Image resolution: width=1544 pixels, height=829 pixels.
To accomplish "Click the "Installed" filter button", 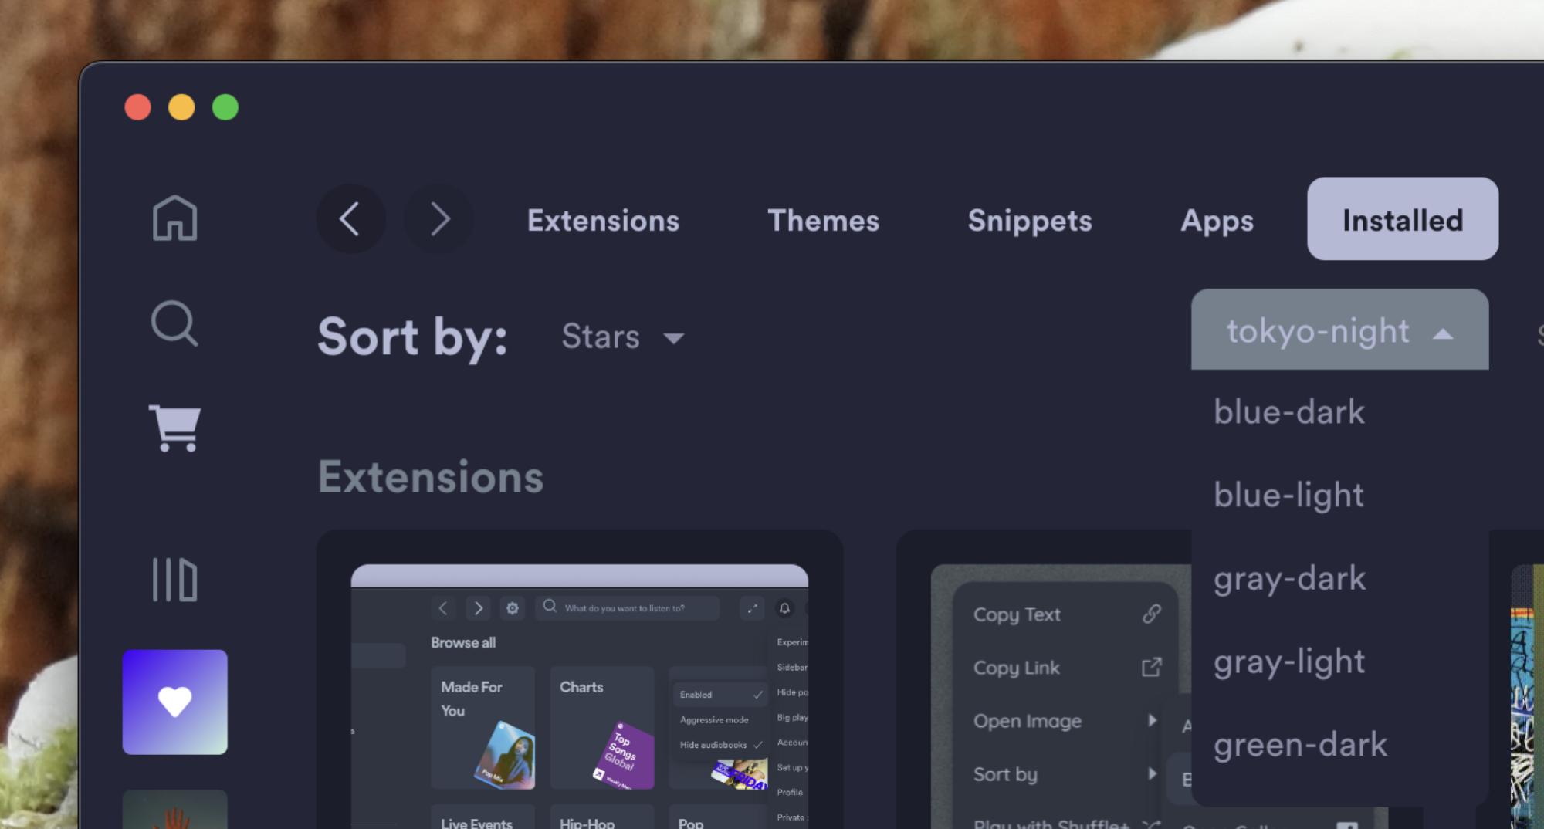I will click(1402, 219).
